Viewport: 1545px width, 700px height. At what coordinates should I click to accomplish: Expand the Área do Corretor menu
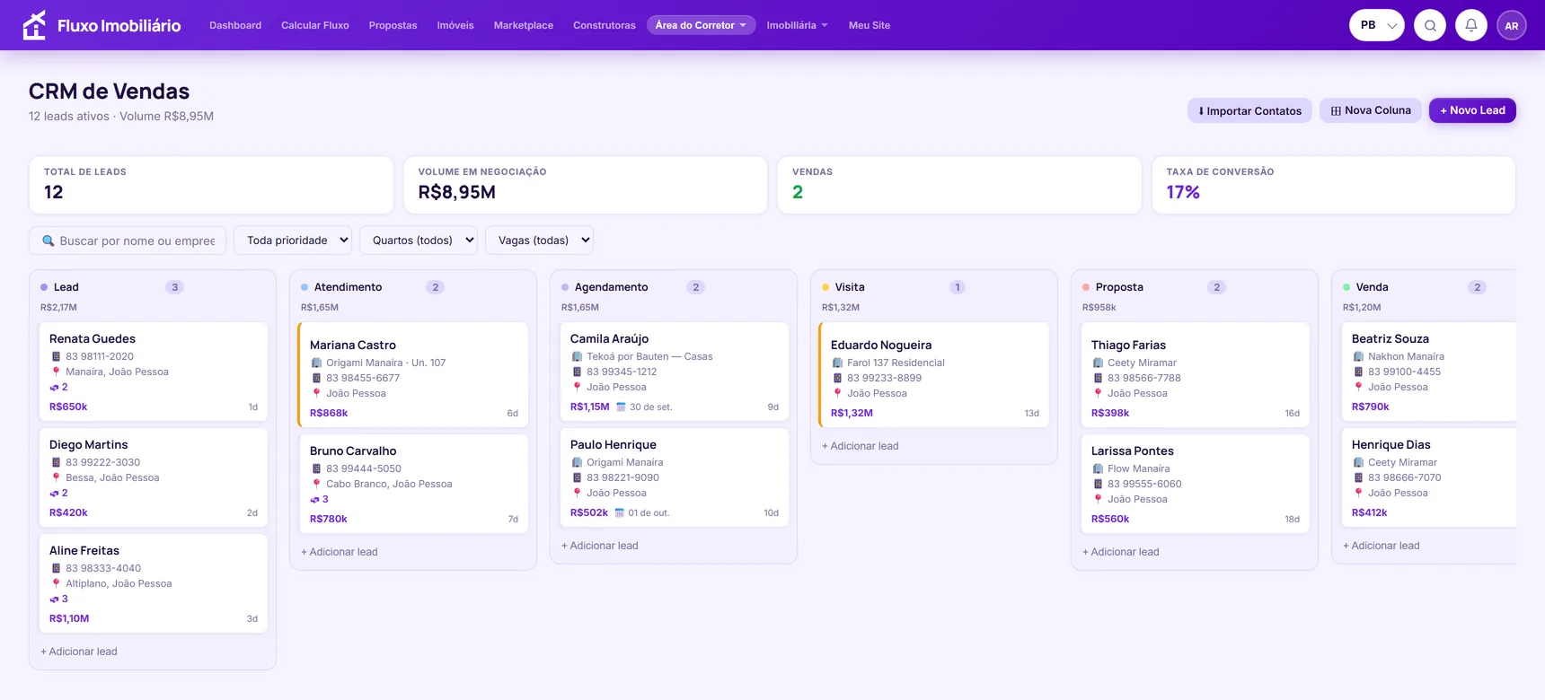pos(702,25)
